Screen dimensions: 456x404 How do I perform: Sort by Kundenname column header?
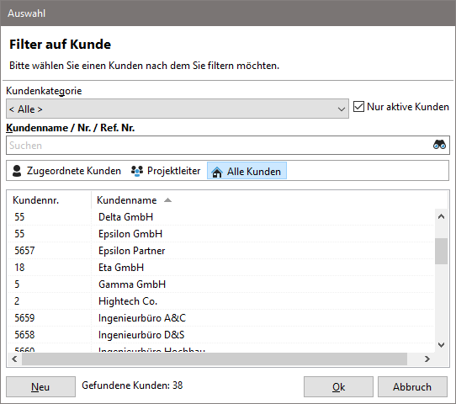(126, 200)
